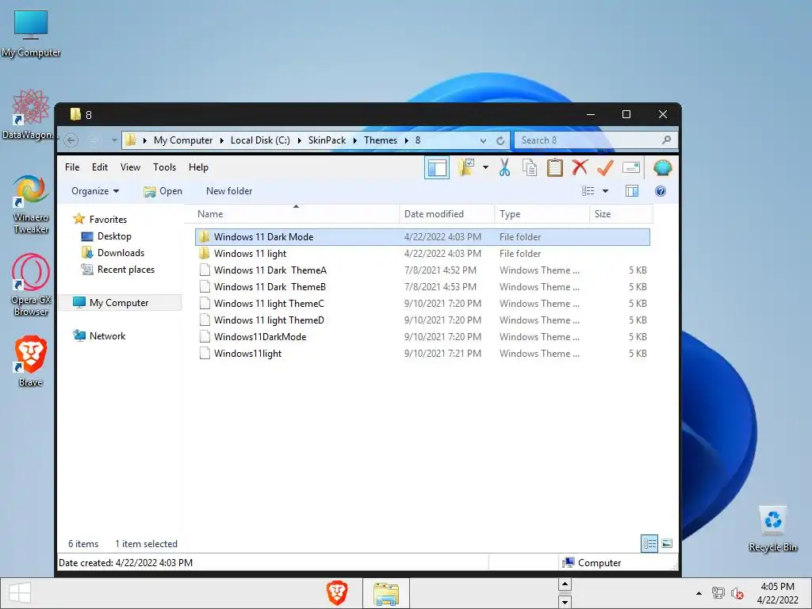
Task: Open the Recycle Bin desktop icon
Action: (772, 528)
